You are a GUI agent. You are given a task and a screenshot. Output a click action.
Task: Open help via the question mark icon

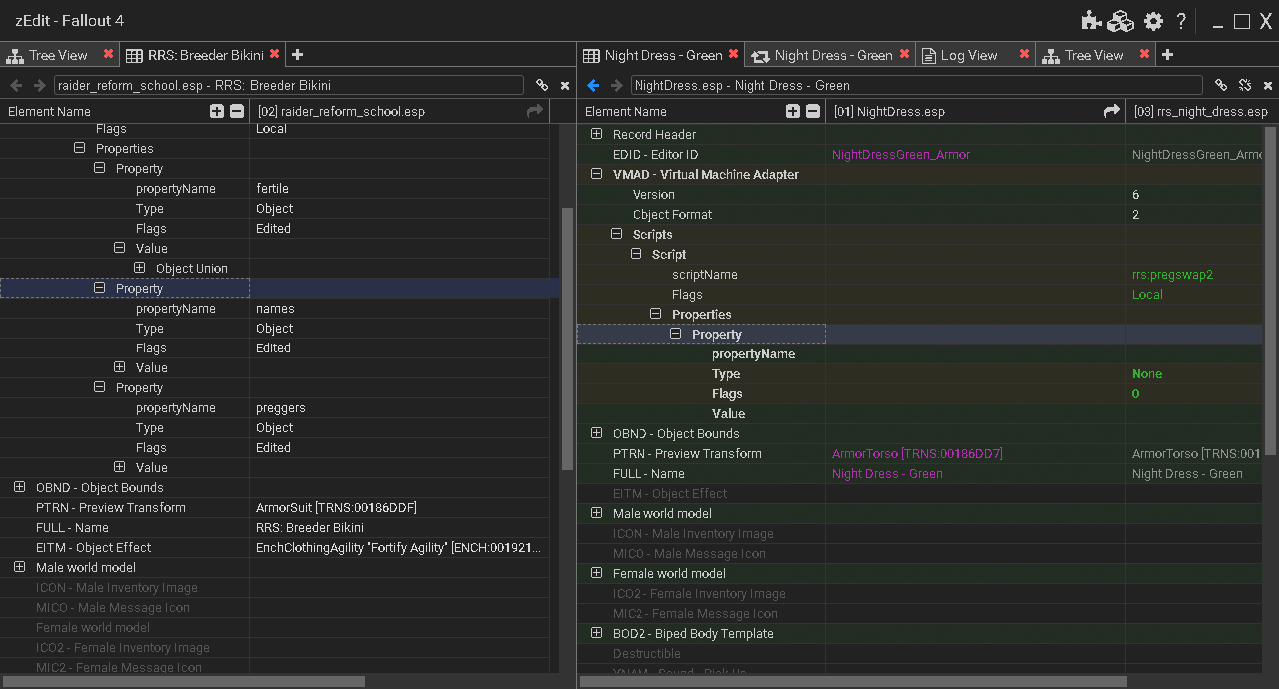pos(1181,21)
